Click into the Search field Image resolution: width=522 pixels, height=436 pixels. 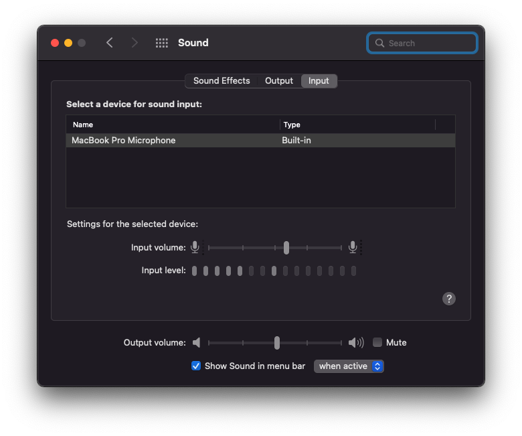point(428,43)
